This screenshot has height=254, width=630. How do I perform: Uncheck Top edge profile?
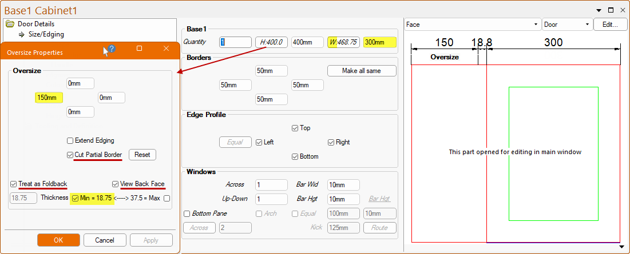[295, 128]
